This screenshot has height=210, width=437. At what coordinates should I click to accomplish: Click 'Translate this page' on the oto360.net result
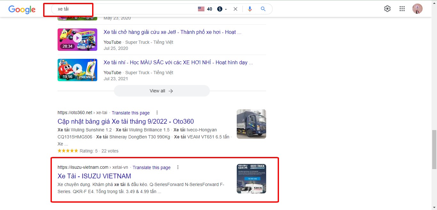131,113
